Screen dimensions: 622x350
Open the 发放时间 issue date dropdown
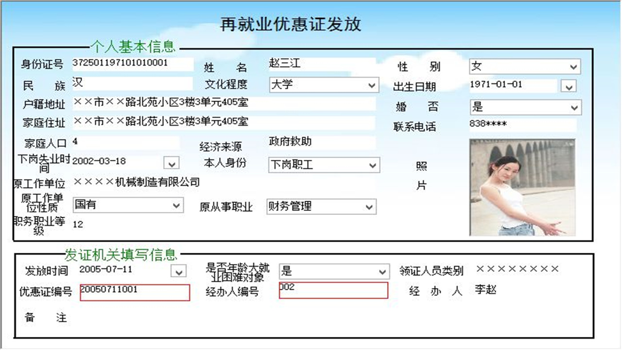(178, 271)
